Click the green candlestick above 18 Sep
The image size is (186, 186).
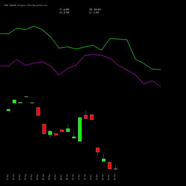(x=15, y=102)
